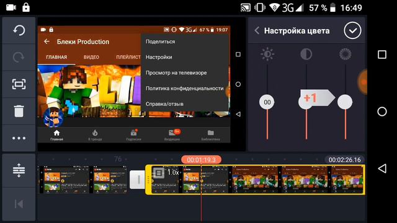Tap the lock icon in status bar
Image resolution: width=397 pixels, height=223 pixels.
click(x=26, y=7)
